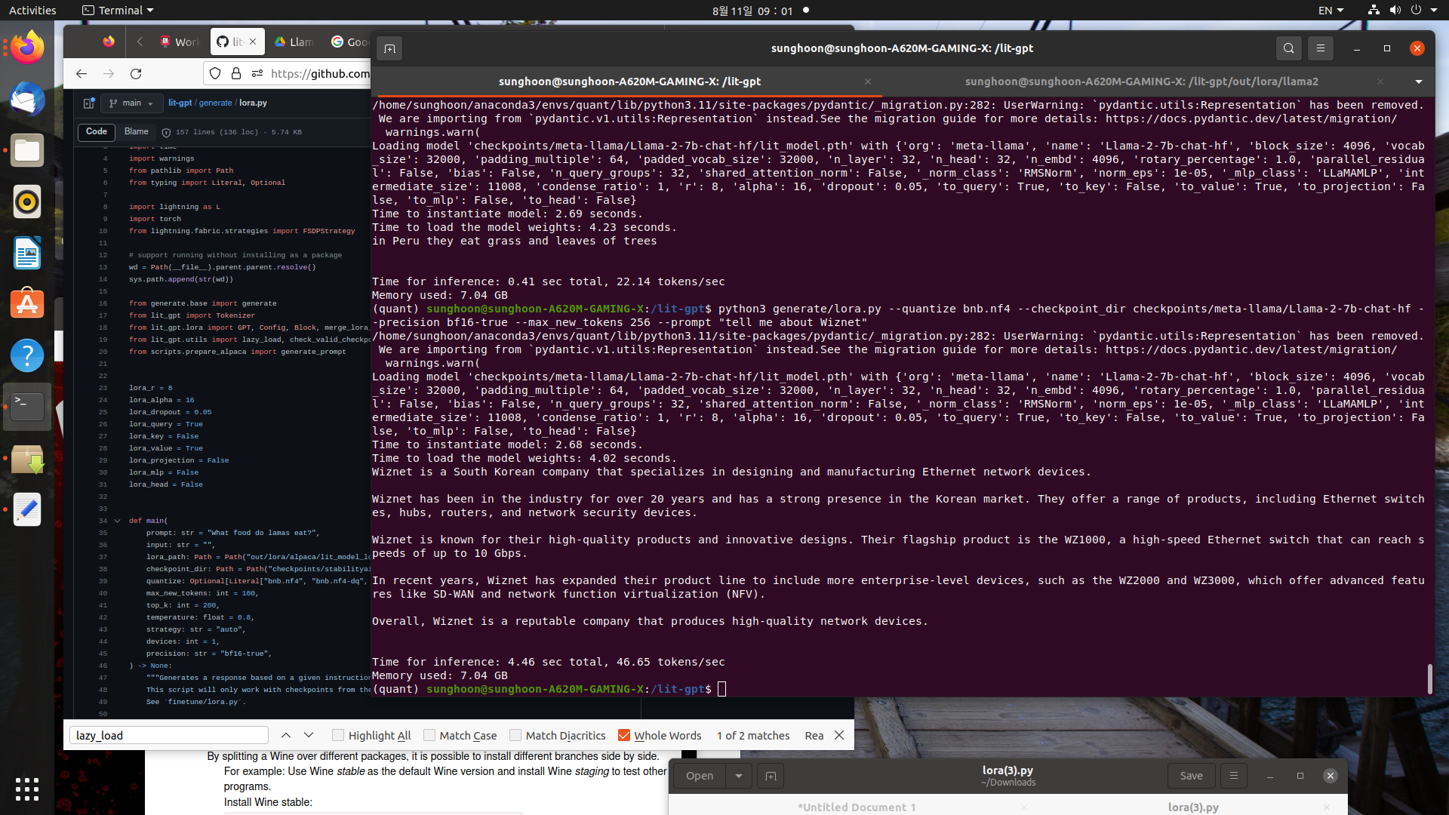
Task: Open the Help icon in dock
Action: click(27, 355)
